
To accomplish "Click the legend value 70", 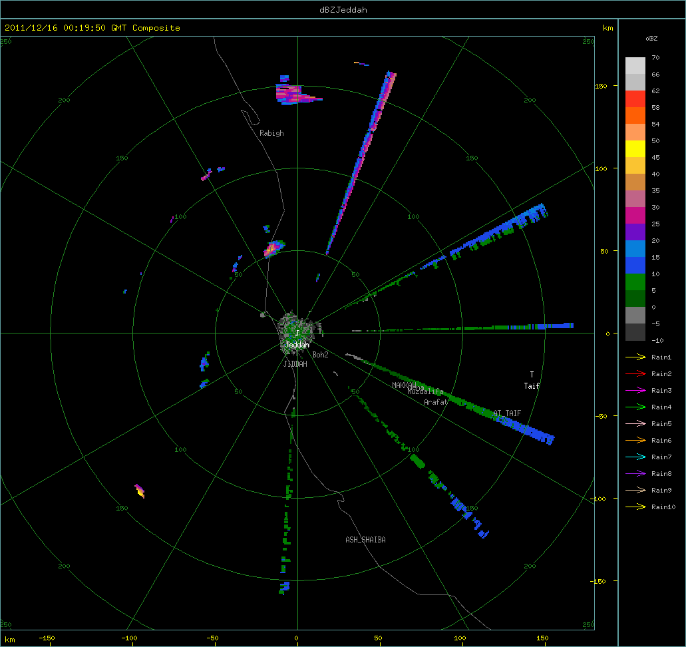I will 655,57.
